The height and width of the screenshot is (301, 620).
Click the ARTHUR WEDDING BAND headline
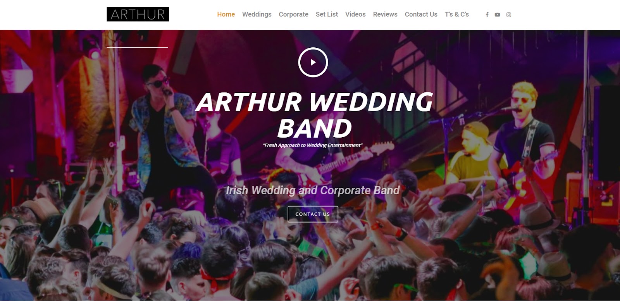click(314, 115)
